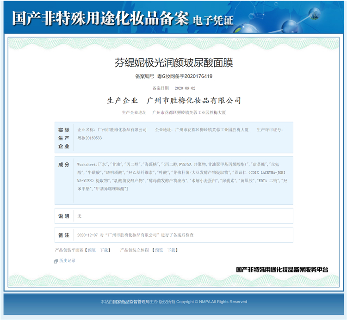The height and width of the screenshot is (320, 347).
Task: Click the header banner title 国产非特殊用途化妆品备案
Action: (100, 18)
